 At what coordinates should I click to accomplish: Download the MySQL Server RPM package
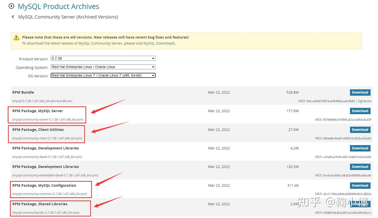pos(360,111)
